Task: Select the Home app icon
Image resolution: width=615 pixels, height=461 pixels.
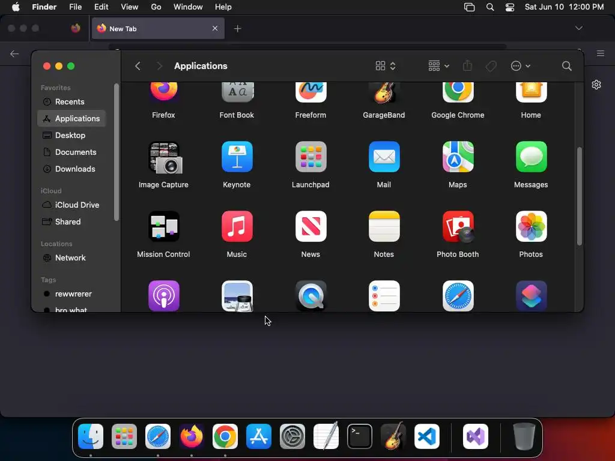Action: coord(531,92)
